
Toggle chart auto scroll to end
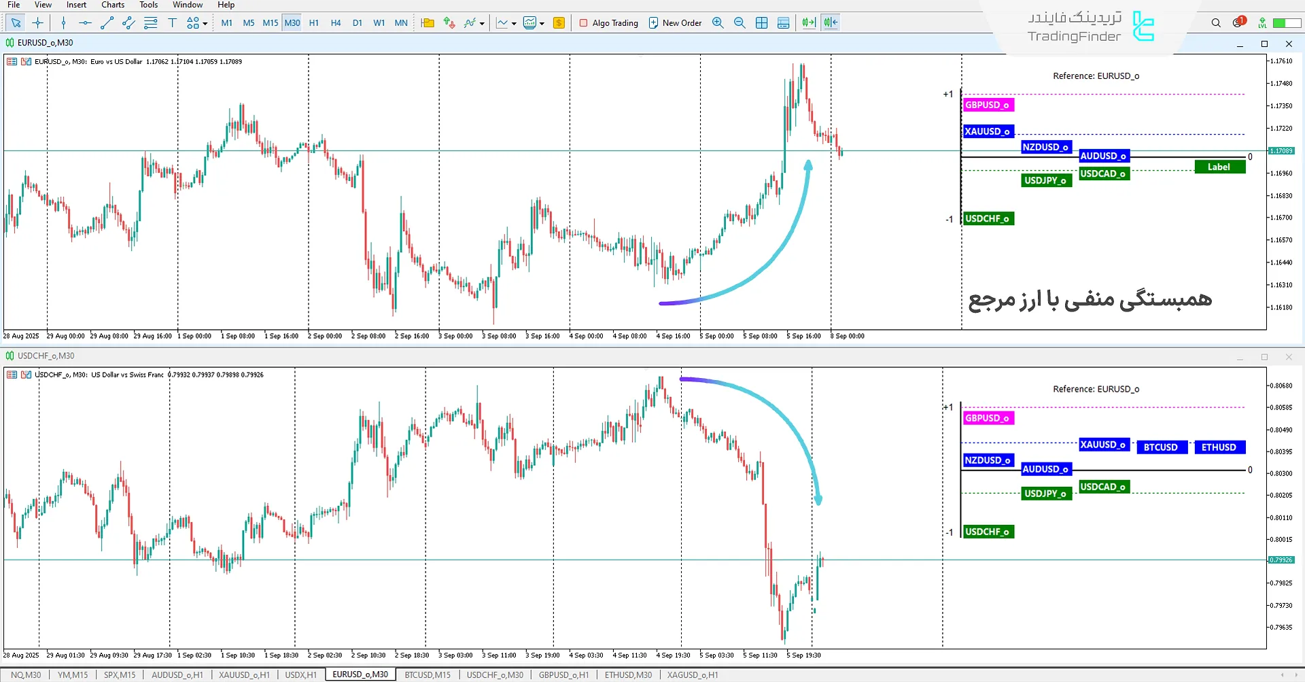808,23
